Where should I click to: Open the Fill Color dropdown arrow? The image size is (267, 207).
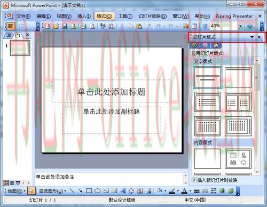pos(165,191)
